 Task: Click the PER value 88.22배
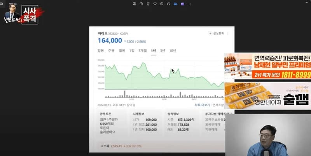[183, 130]
